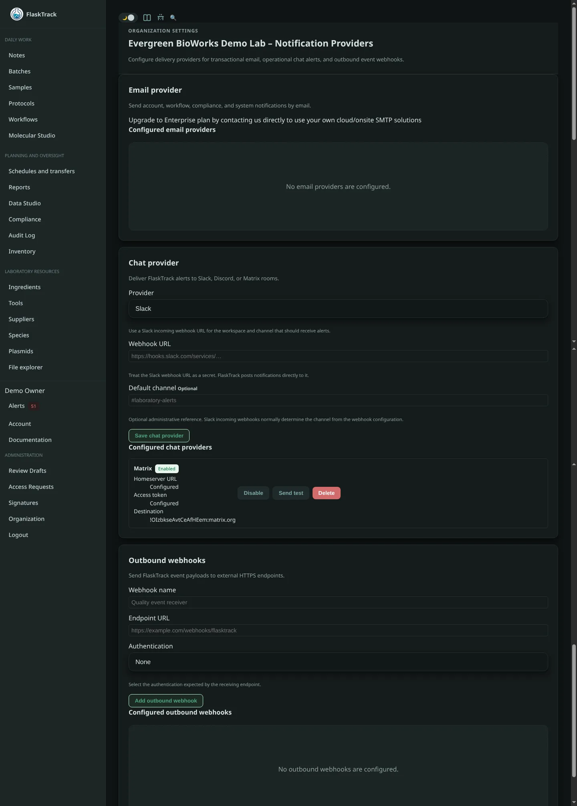
Task: Open the File explorer
Action: (26, 367)
